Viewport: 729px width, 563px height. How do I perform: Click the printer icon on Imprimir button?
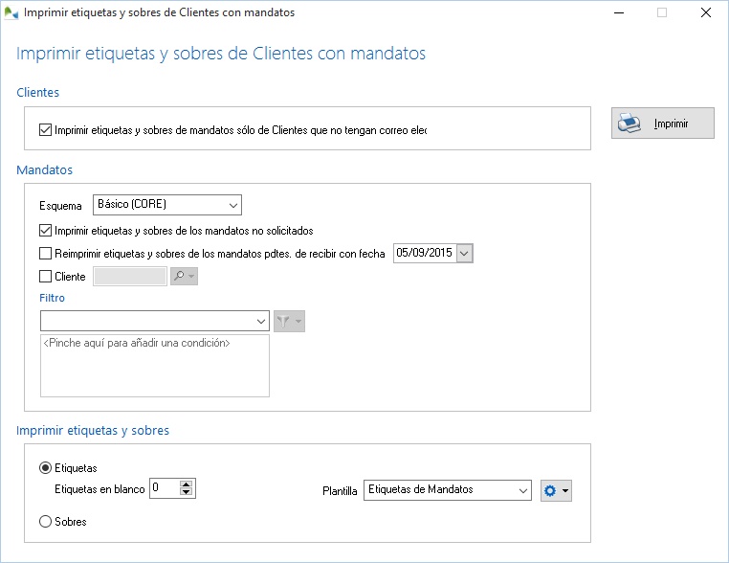coord(630,124)
